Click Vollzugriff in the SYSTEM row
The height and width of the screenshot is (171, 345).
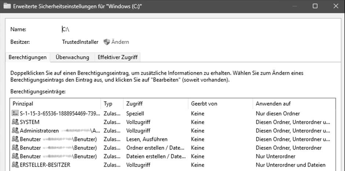coord(138,122)
